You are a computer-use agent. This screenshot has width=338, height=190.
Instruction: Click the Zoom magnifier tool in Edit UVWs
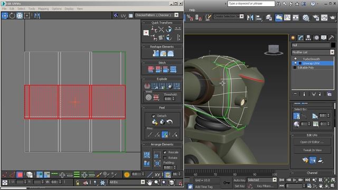156,183
